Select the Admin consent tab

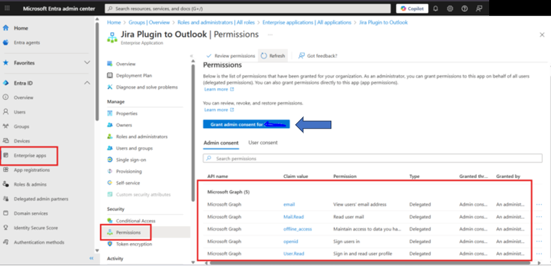click(221, 143)
